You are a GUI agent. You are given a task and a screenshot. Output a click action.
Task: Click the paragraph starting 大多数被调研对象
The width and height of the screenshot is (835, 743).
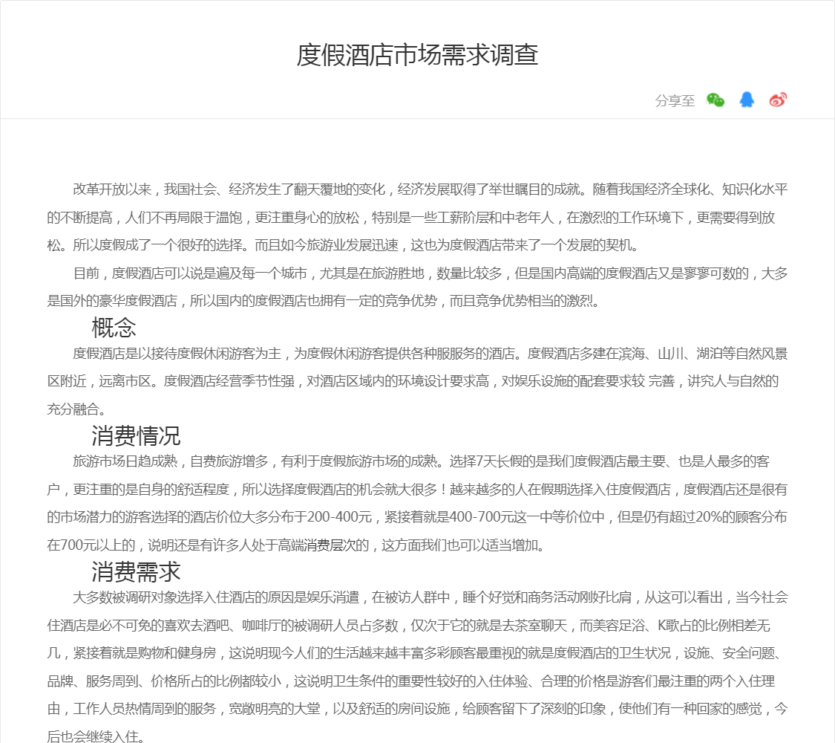(x=417, y=666)
